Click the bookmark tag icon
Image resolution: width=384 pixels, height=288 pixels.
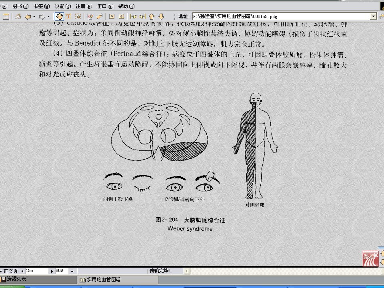(x=99, y=16)
